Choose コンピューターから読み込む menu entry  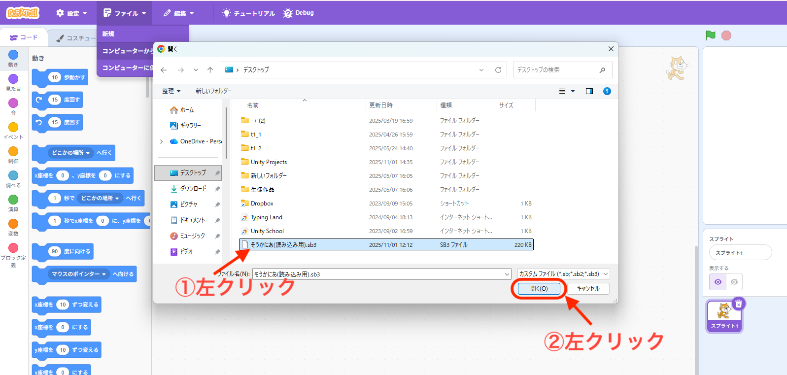click(126, 51)
